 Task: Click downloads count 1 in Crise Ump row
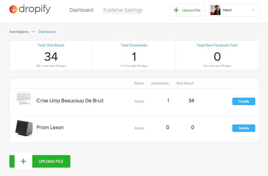pyautogui.click(x=168, y=101)
